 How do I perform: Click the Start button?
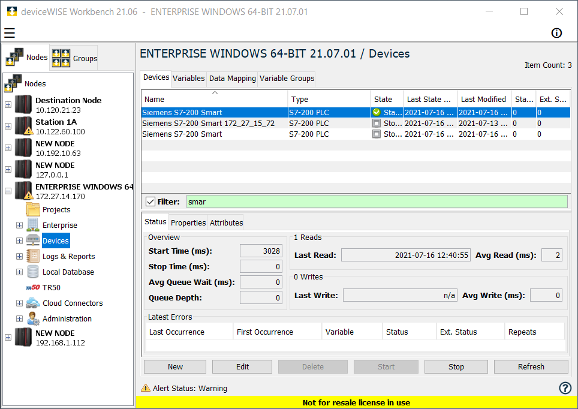click(386, 366)
